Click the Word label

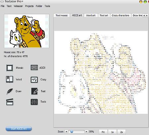point(19,79)
